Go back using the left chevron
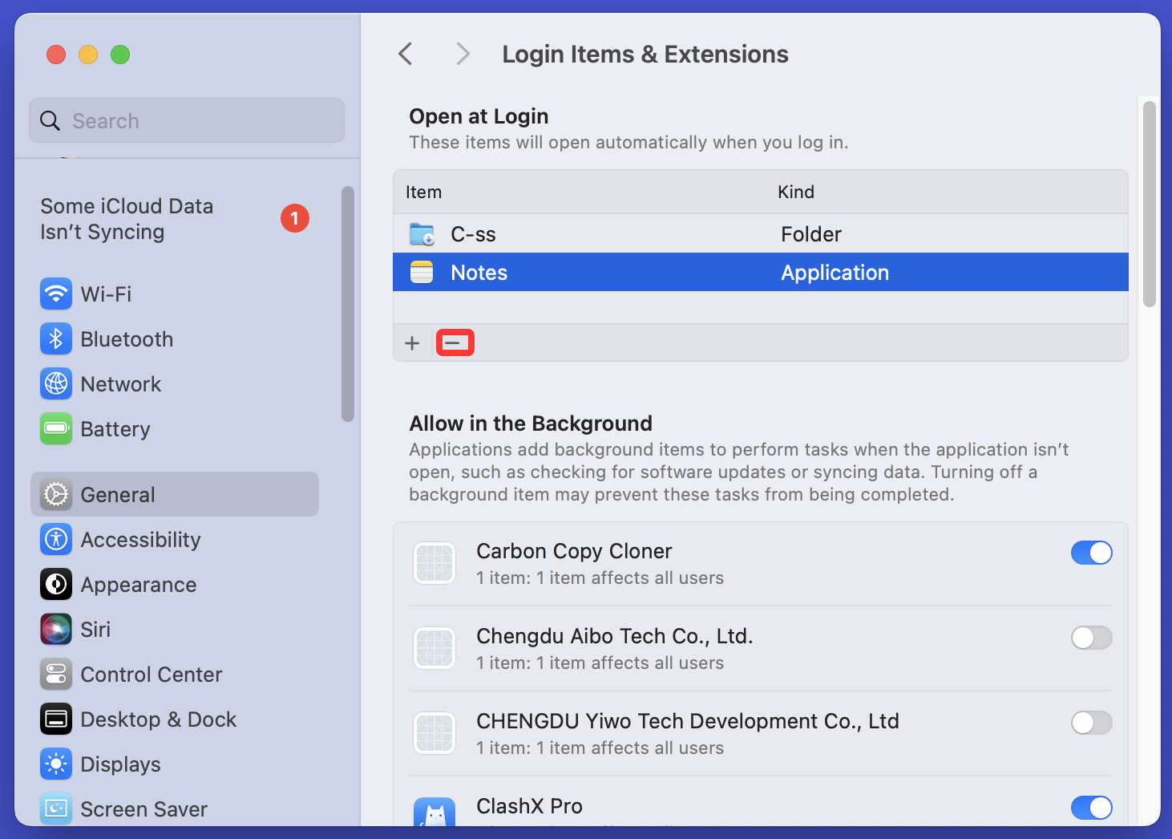Screen dimensions: 1172x839 pos(406,54)
